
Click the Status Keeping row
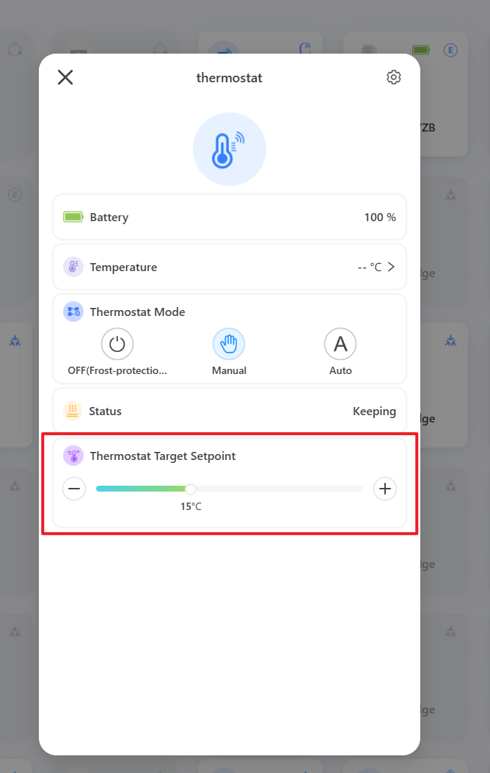(x=230, y=411)
